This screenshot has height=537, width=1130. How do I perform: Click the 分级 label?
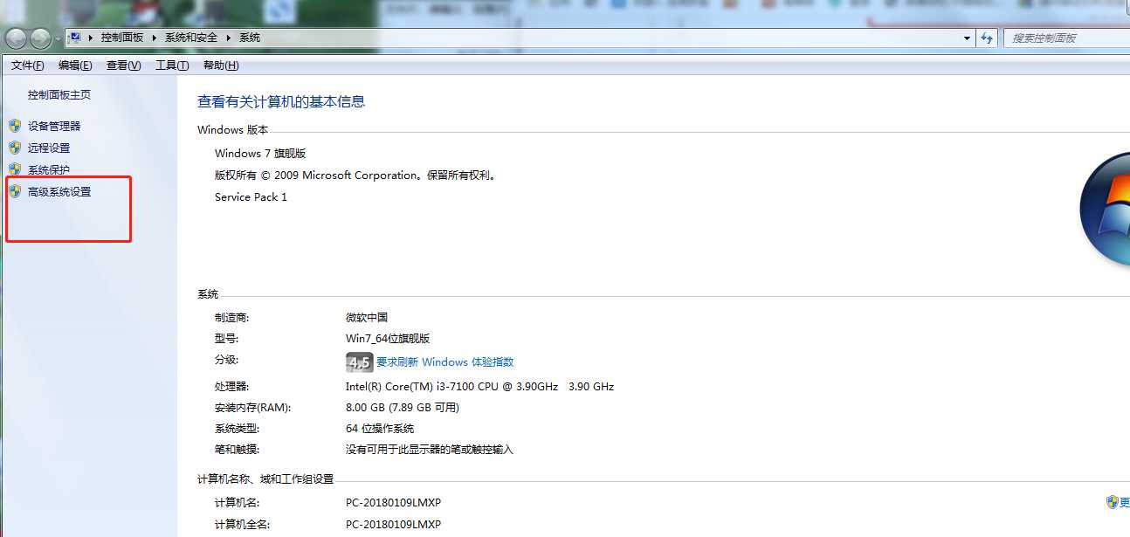coord(226,360)
